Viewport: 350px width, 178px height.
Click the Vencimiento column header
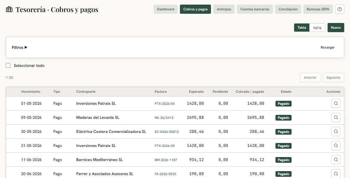coord(31,92)
